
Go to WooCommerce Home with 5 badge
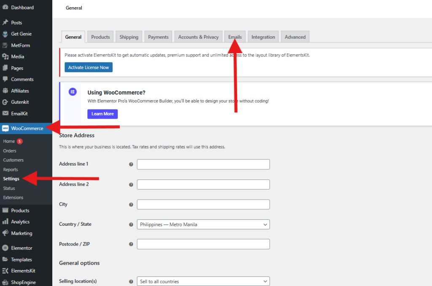coord(9,142)
